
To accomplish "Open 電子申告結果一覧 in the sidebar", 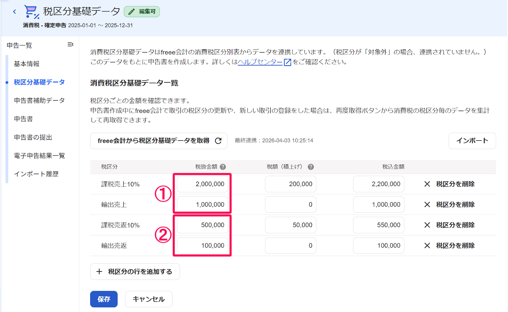I will (39, 156).
